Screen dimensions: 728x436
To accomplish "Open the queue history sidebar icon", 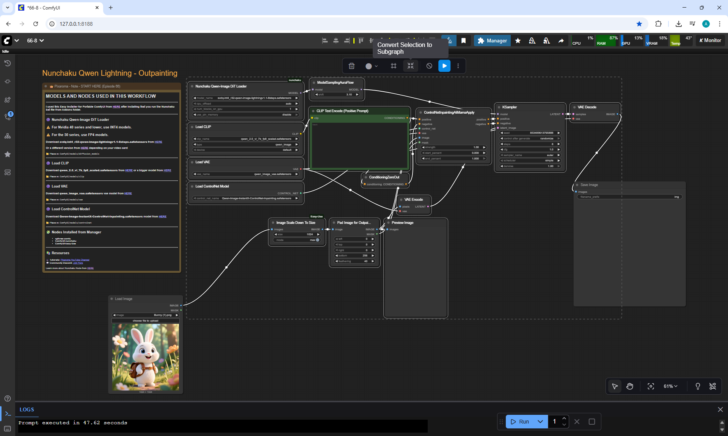I will (8, 63).
